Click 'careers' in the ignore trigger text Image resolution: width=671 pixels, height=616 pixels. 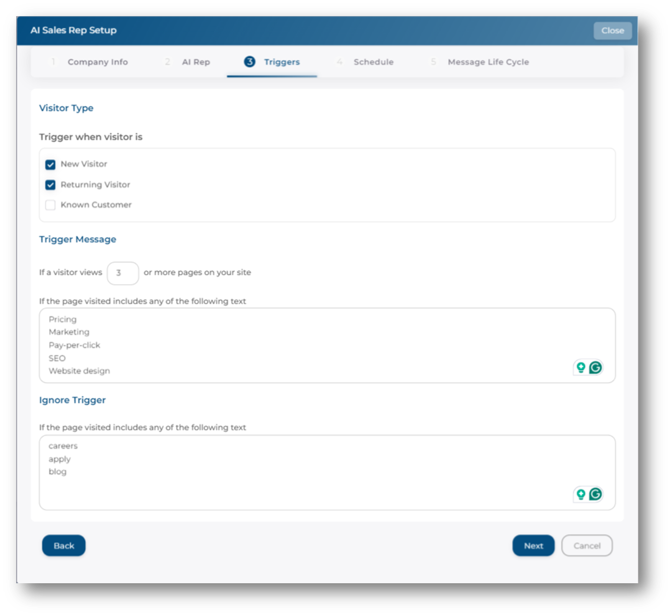[63, 446]
